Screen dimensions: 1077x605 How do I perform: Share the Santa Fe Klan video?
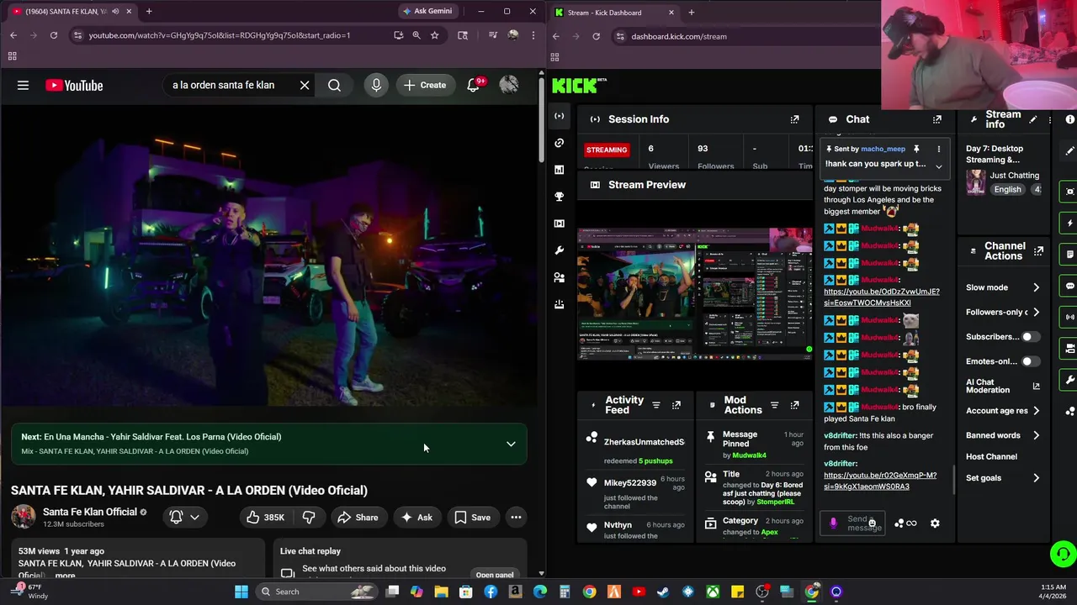[x=358, y=518]
